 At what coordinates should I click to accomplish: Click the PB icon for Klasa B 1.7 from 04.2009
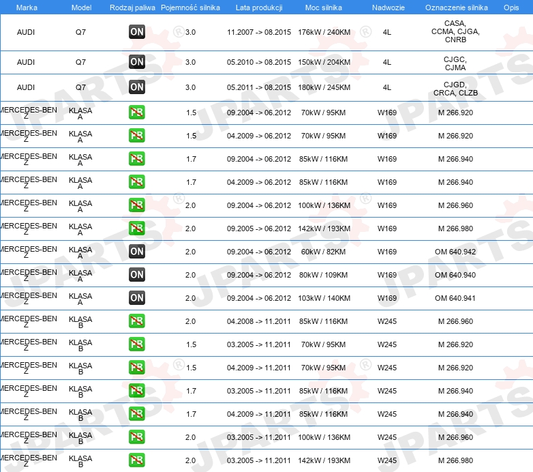(137, 414)
